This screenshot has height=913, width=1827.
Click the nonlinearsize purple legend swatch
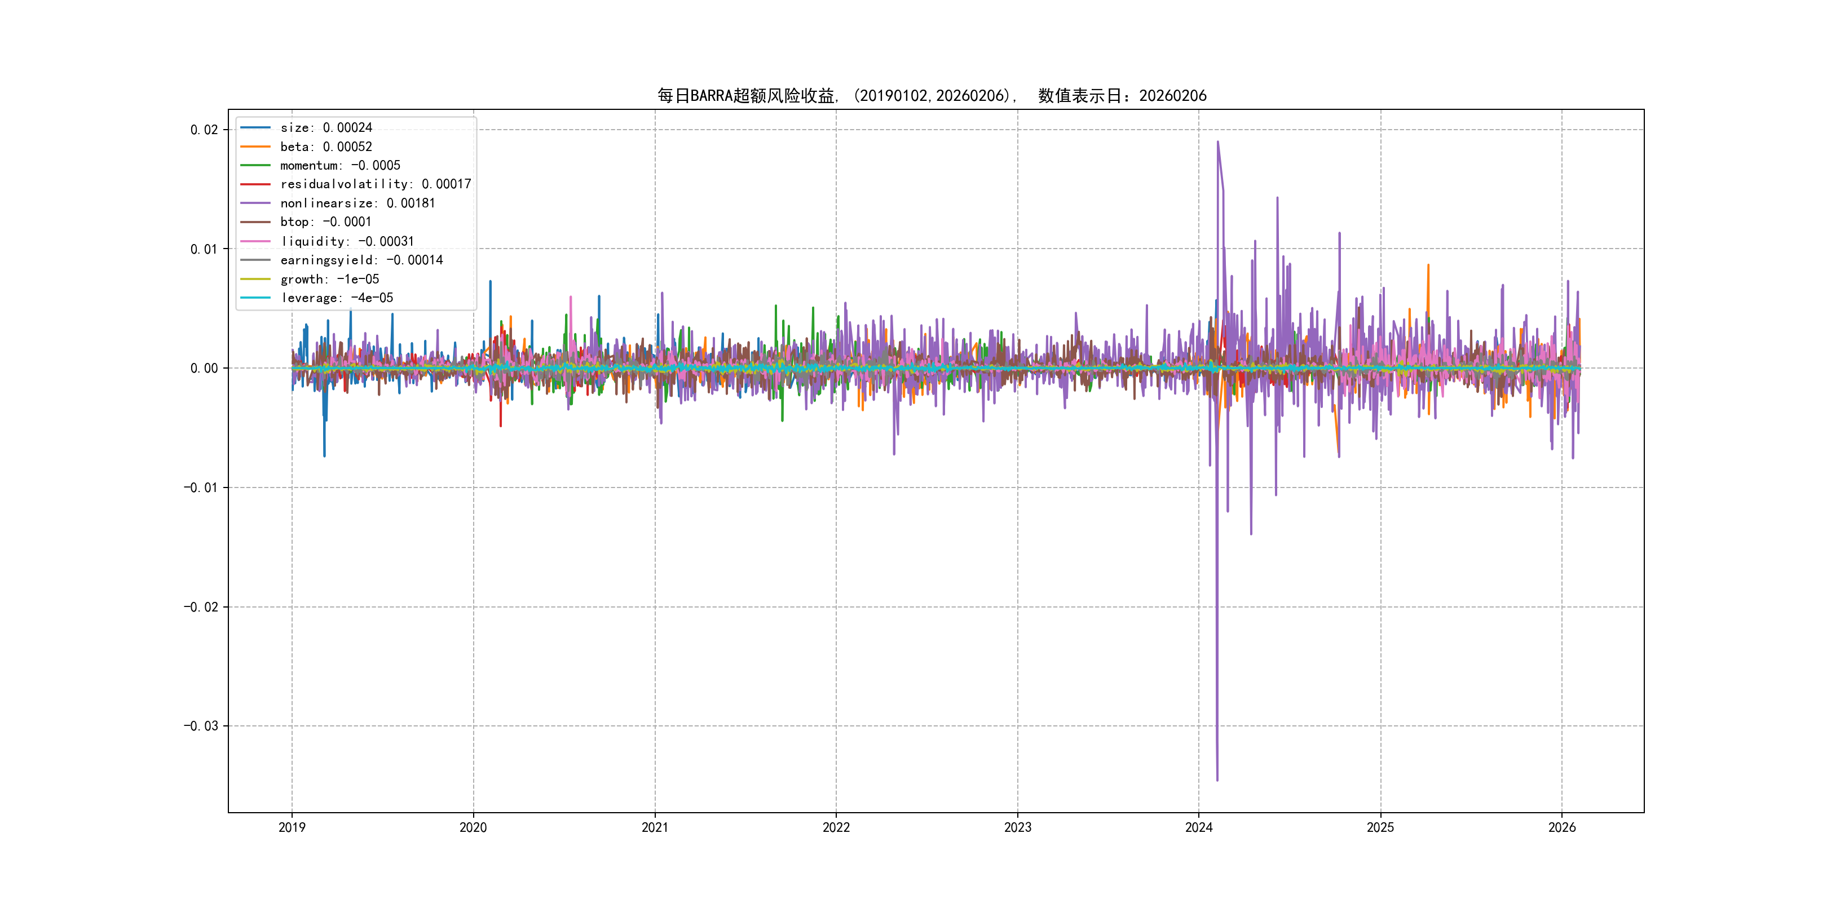[x=255, y=203]
